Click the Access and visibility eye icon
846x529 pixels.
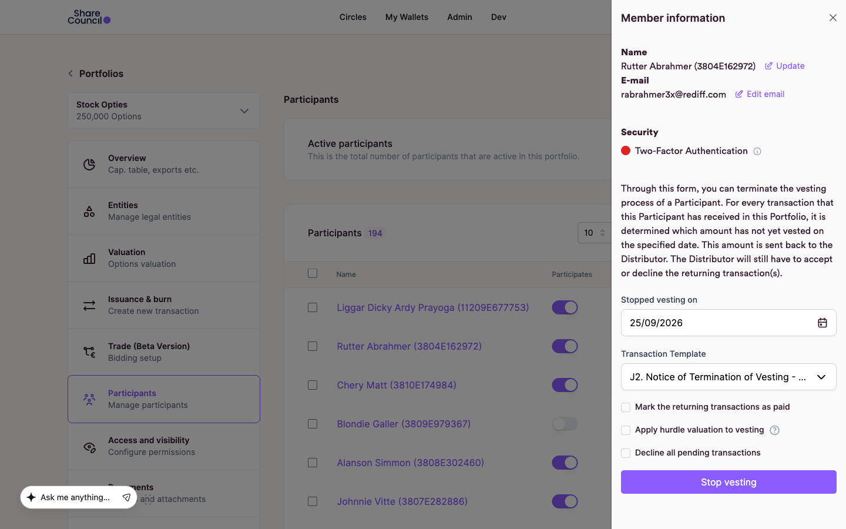click(89, 447)
